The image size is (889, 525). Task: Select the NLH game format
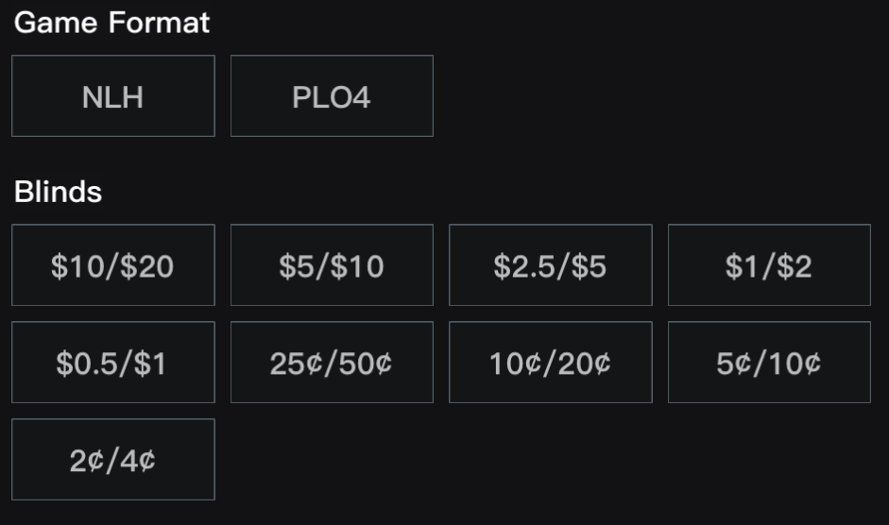click(x=112, y=96)
